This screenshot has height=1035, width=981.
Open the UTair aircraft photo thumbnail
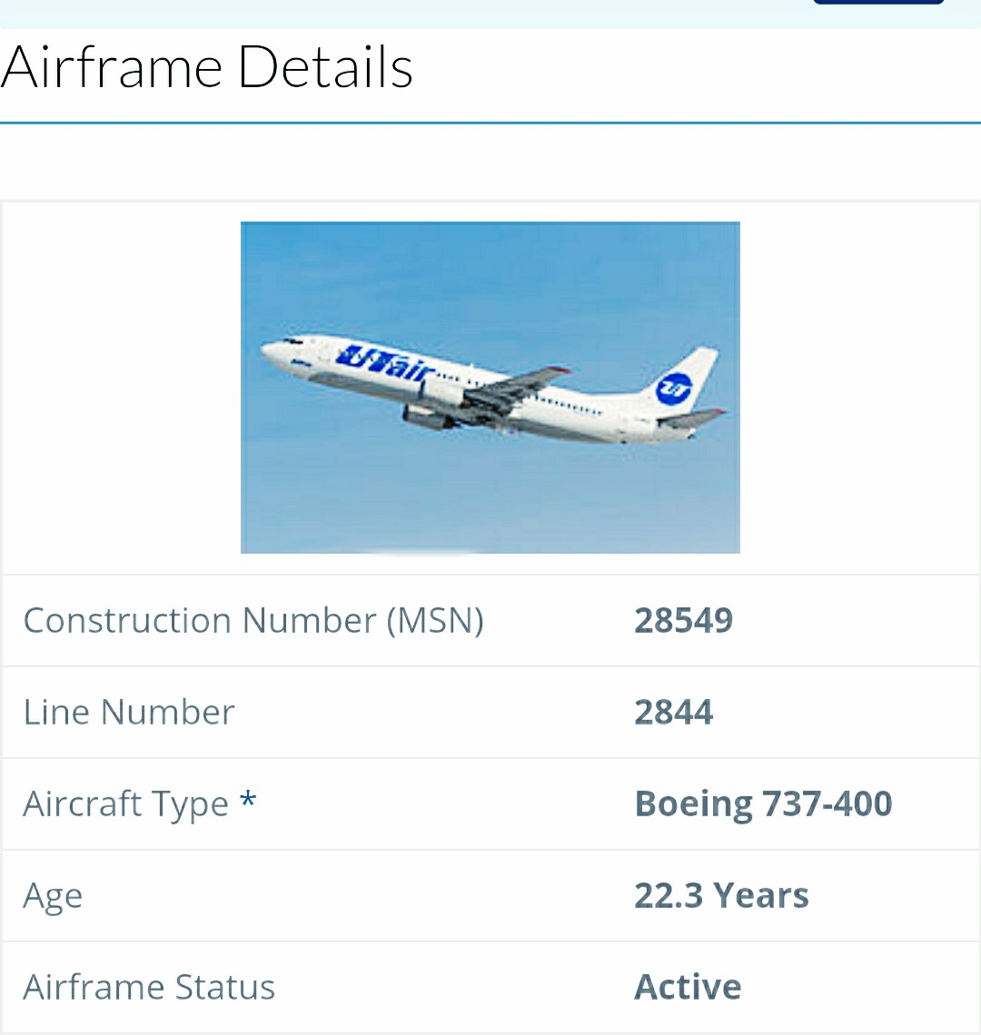(x=490, y=388)
